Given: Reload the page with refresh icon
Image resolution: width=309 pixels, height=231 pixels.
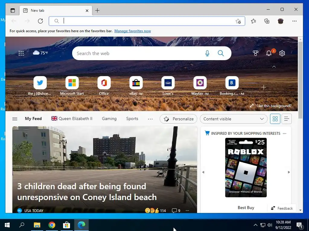Looking at the screenshot, I should pyautogui.click(x=40, y=21).
